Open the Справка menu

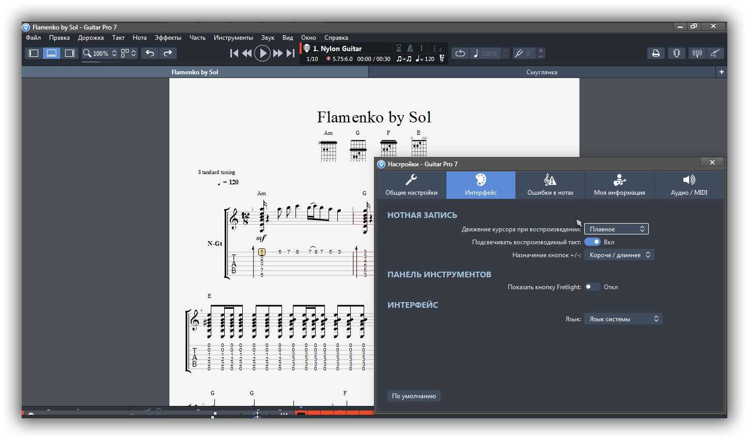click(x=336, y=38)
